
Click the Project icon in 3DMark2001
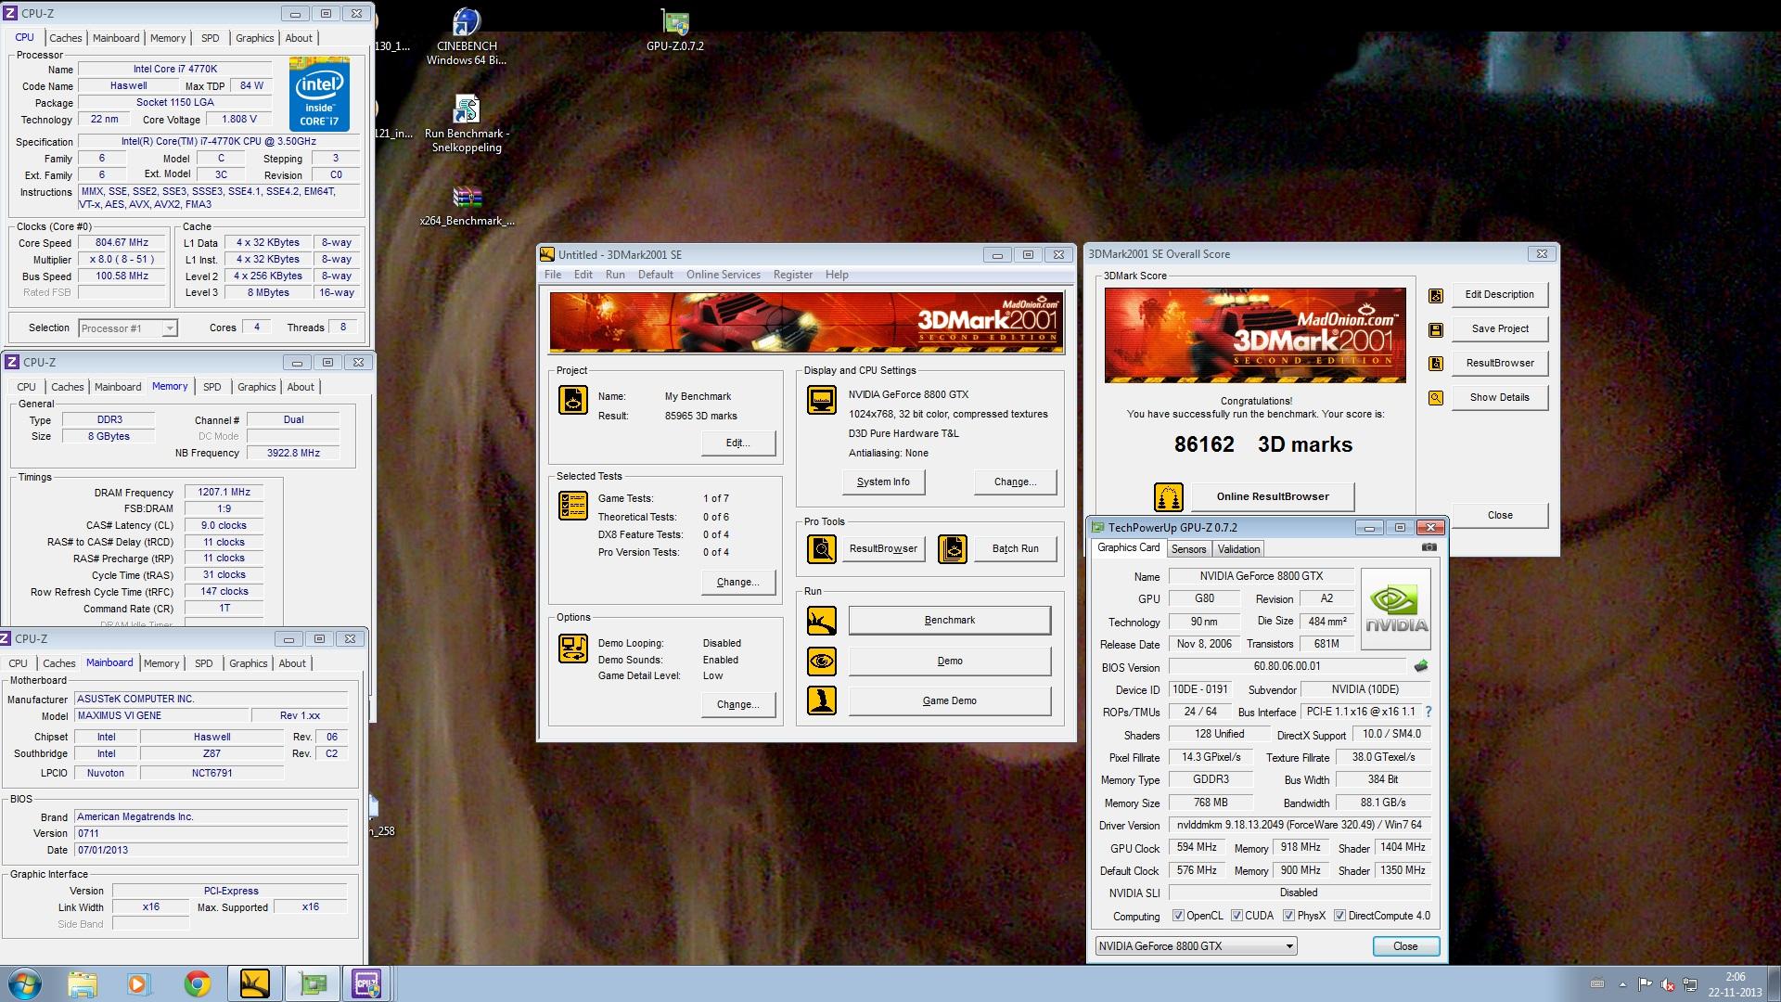(x=573, y=400)
